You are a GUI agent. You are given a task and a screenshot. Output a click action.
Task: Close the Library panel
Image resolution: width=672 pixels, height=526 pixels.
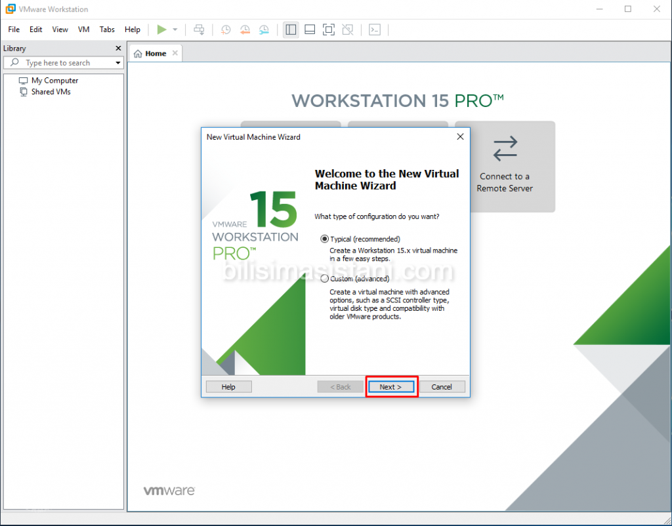coord(118,49)
